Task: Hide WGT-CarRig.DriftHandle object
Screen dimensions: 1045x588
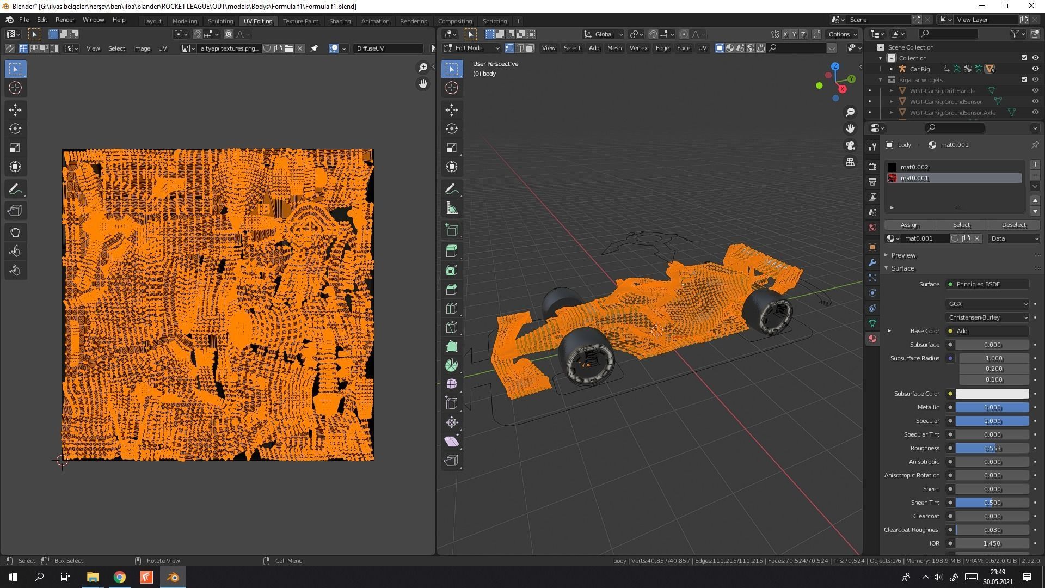Action: tap(1035, 91)
